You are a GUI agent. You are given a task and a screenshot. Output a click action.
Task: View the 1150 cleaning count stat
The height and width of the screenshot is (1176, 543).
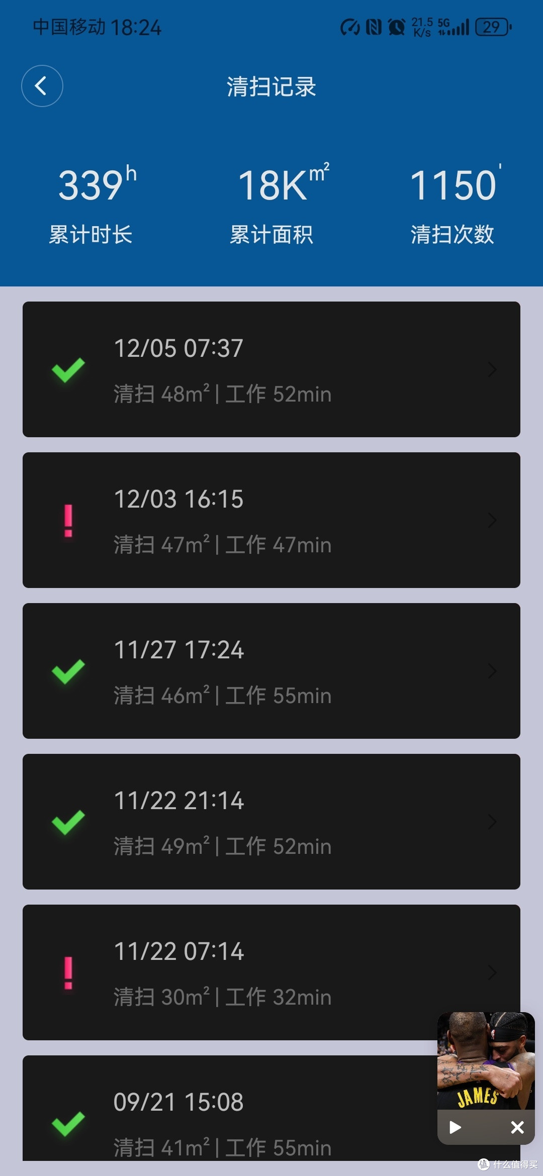coord(452,205)
